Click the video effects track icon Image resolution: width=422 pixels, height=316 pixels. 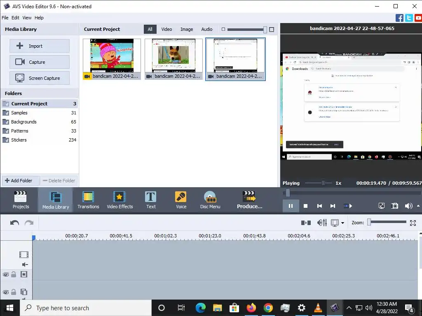pyautogui.click(x=23, y=274)
